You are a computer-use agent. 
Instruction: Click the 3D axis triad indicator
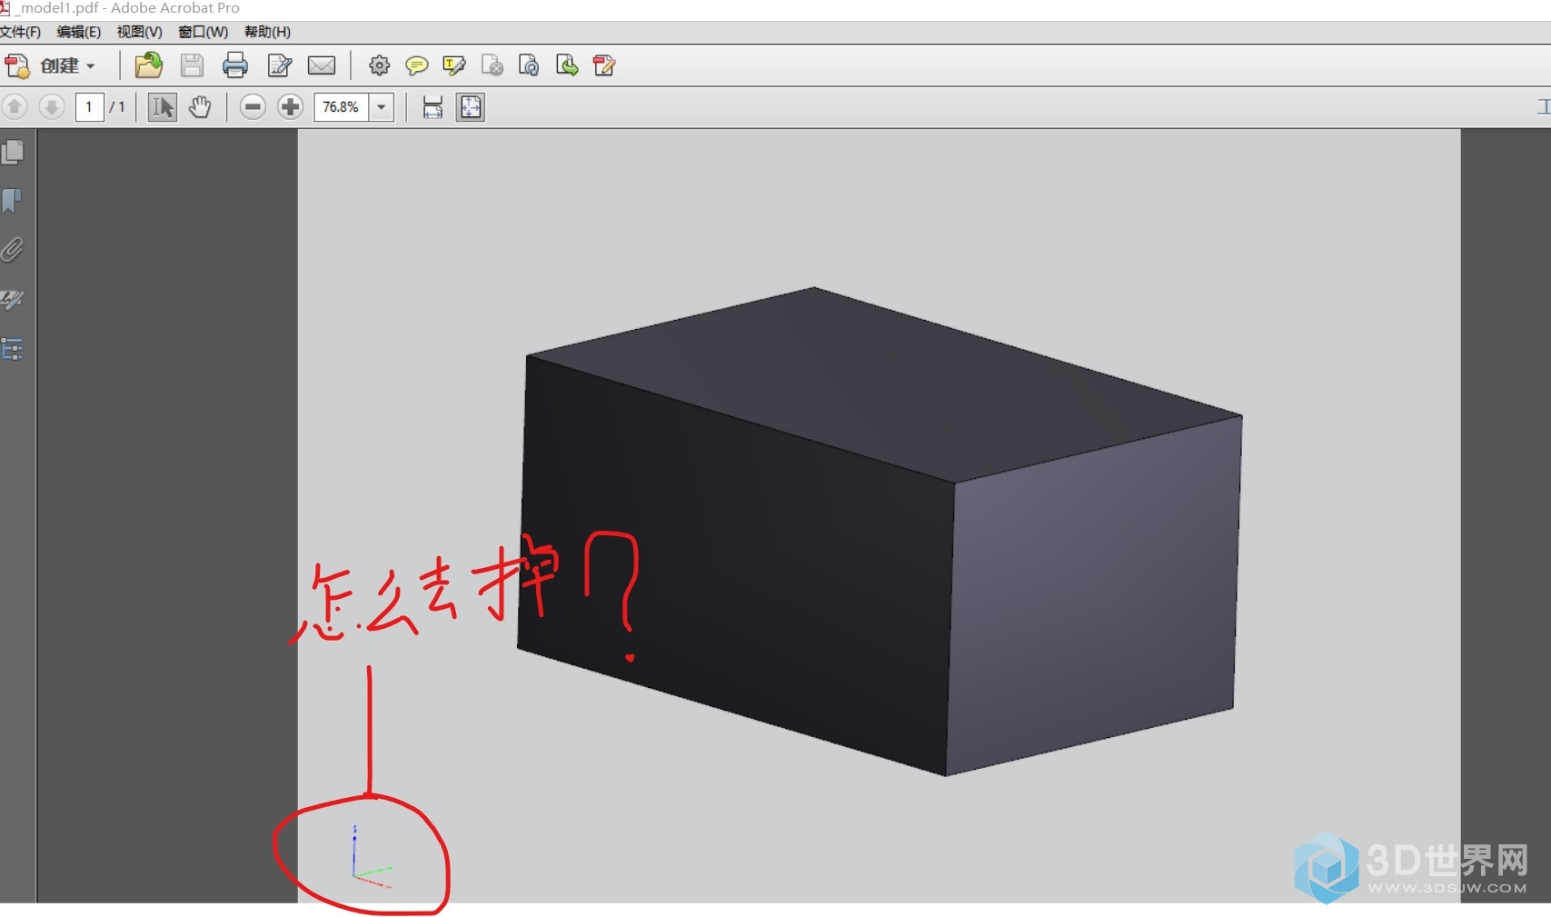click(371, 856)
